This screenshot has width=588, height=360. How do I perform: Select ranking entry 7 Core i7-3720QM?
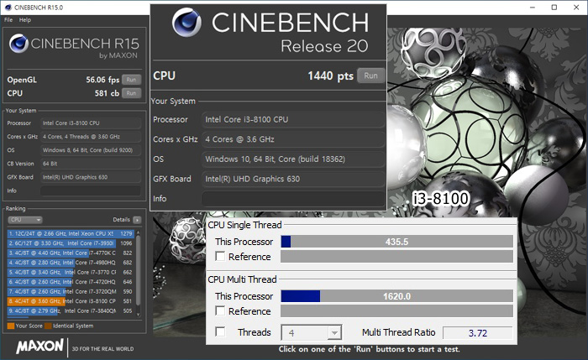[x=71, y=291]
